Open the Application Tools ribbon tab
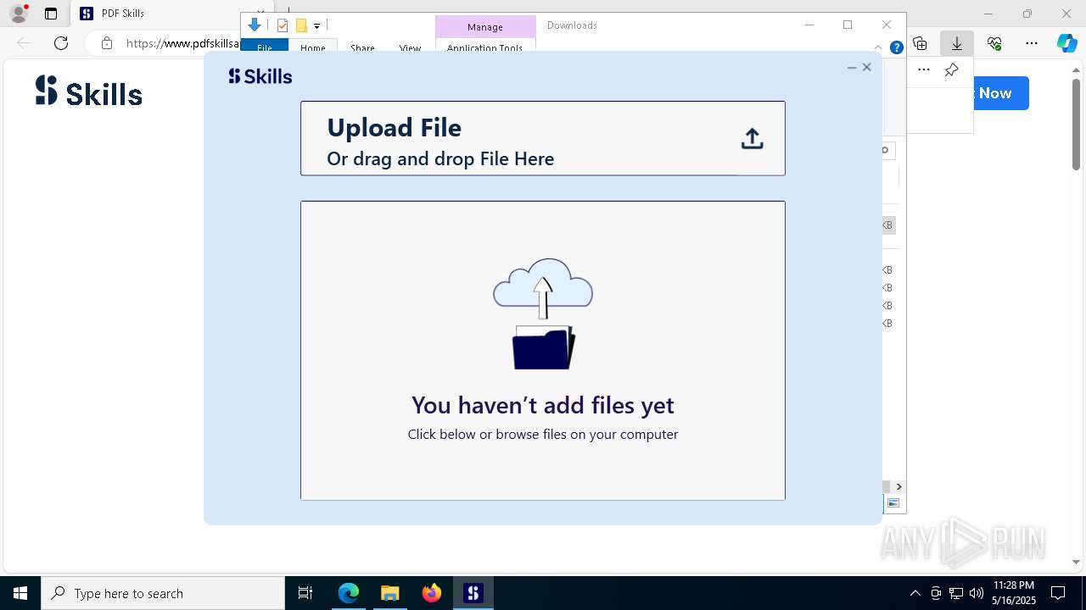Image resolution: width=1086 pixels, height=610 pixels. 485,47
